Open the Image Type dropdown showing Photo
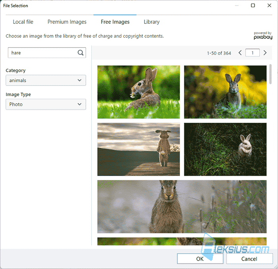The width and height of the screenshot is (278, 269). pos(46,105)
